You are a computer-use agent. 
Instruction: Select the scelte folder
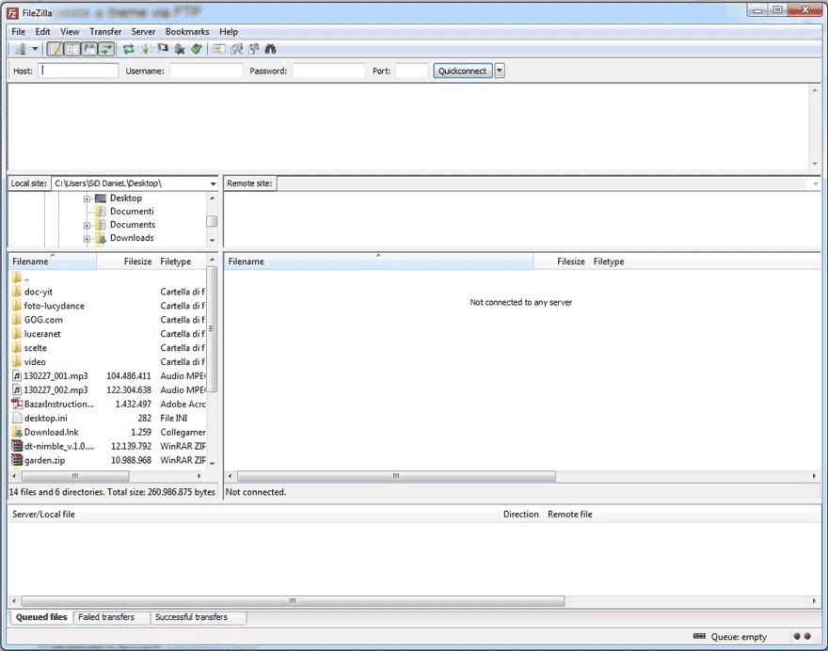(107, 348)
